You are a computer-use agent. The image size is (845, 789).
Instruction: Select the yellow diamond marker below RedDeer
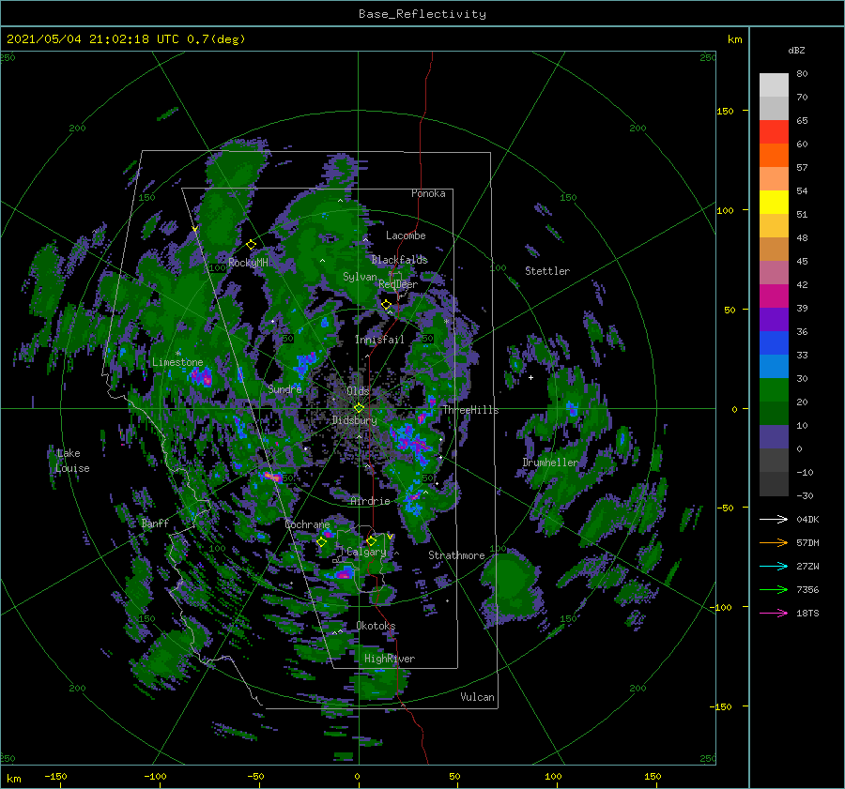point(386,305)
